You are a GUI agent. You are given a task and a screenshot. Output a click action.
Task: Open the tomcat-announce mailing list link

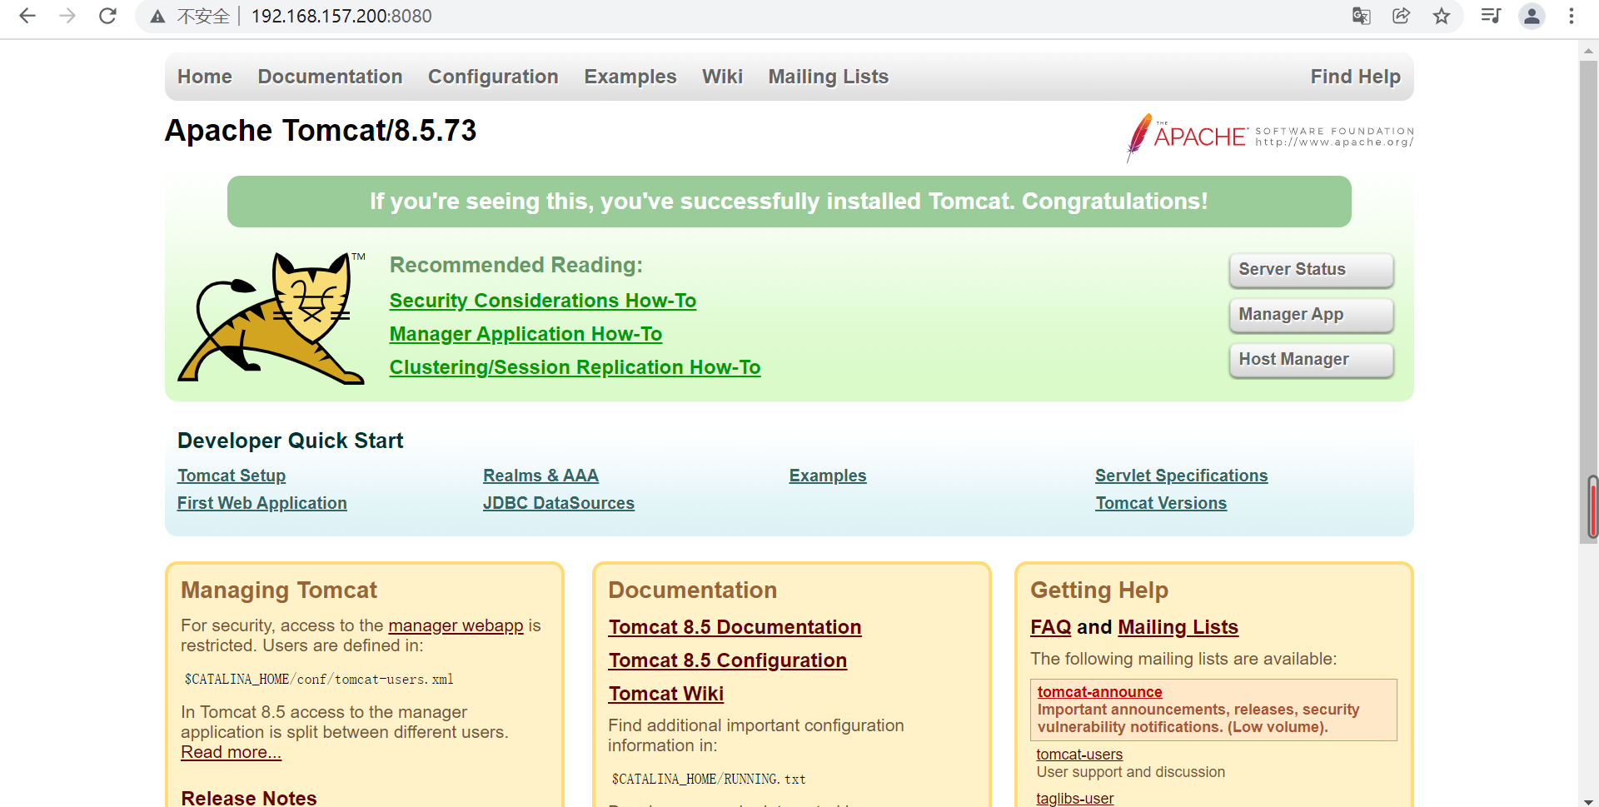pos(1099,692)
